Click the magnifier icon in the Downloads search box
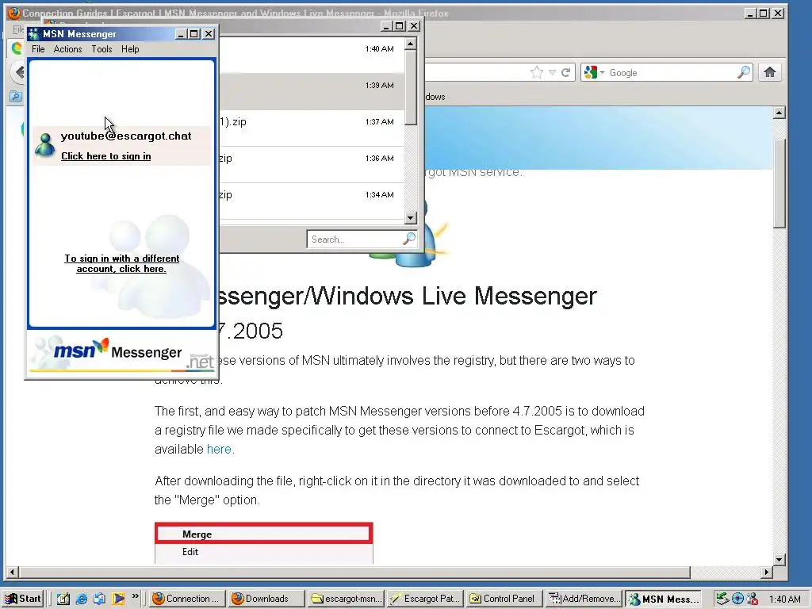 click(409, 239)
